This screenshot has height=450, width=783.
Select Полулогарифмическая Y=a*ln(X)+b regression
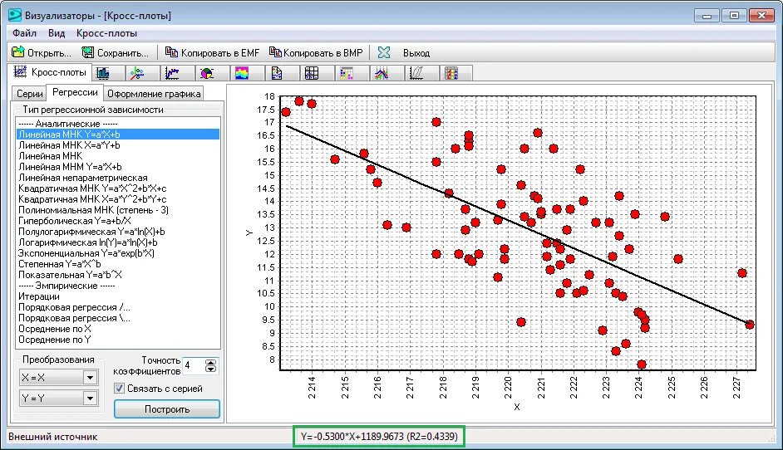point(118,232)
